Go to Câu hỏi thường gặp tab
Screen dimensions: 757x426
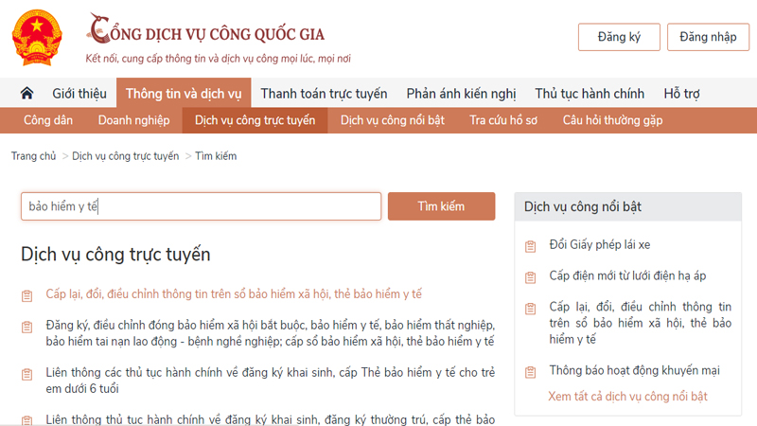pos(612,120)
